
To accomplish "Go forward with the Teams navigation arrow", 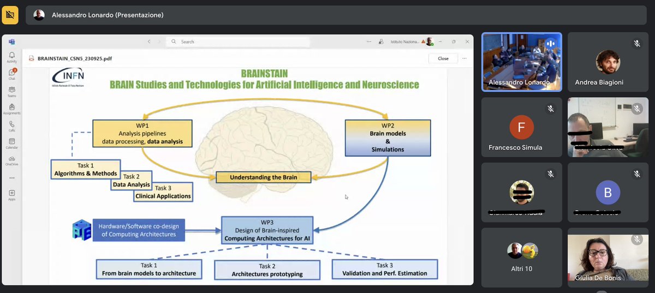I will click(159, 41).
